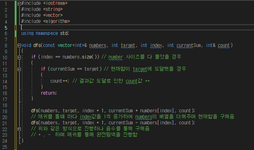Click line number 8 in gutter
This screenshot has height=150, width=254.
pyautogui.click(x=6, y=46)
